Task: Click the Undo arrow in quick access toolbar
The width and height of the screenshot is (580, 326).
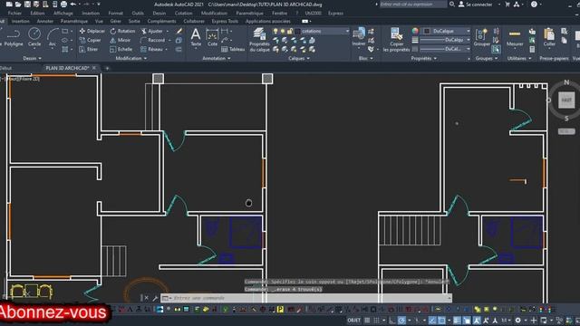Action: (73, 5)
